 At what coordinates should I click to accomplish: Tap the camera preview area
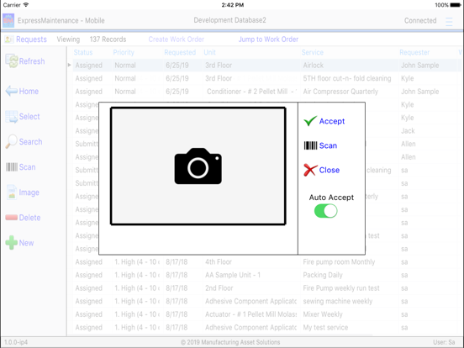(x=198, y=166)
